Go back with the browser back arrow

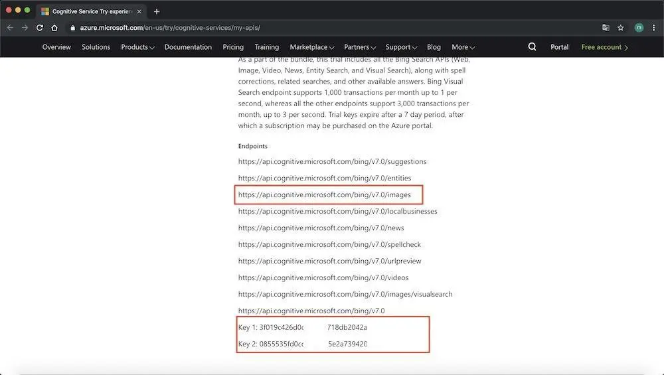point(10,27)
